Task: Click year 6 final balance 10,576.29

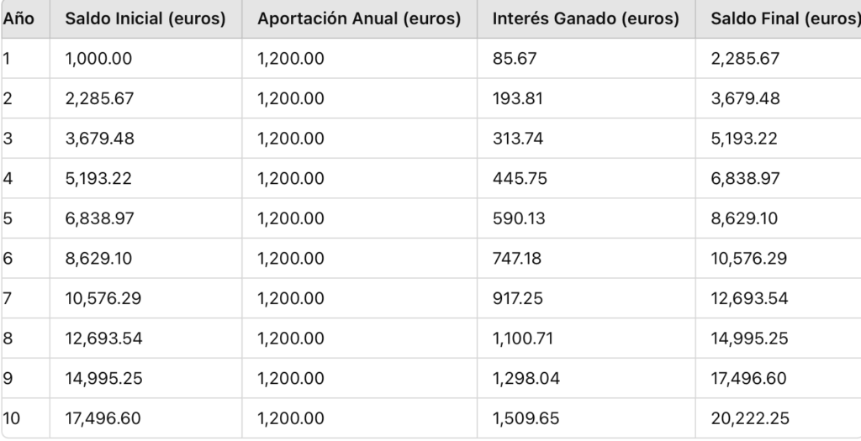Action: 749,258
